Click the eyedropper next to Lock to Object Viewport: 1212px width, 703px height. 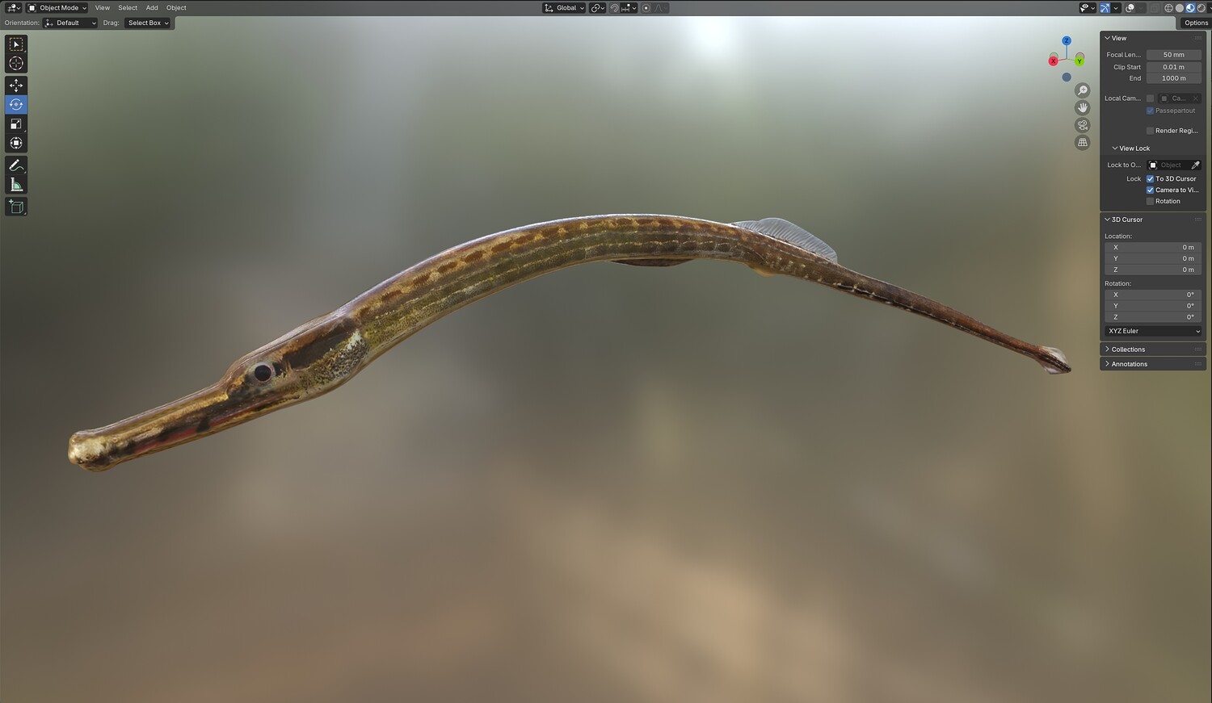1196,165
